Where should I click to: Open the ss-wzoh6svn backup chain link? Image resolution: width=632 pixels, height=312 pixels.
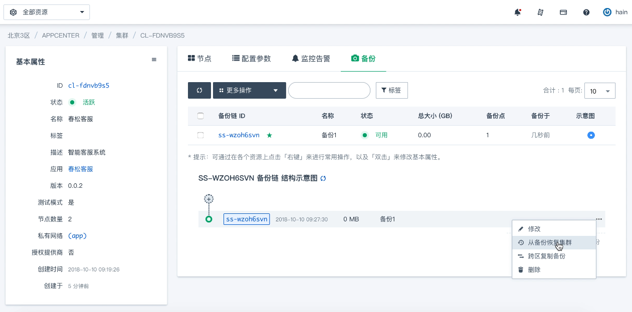point(239,135)
